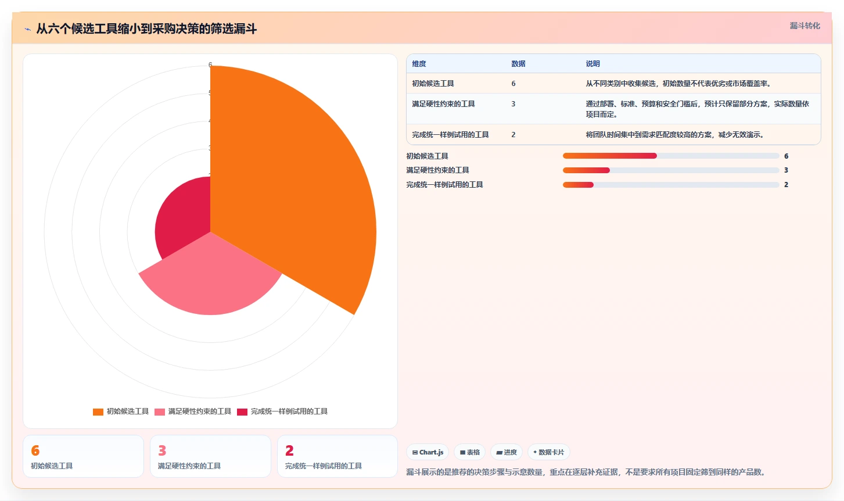Toggle the 完成统一样例试用的工具 legend swatch
The width and height of the screenshot is (844, 501).
242,411
